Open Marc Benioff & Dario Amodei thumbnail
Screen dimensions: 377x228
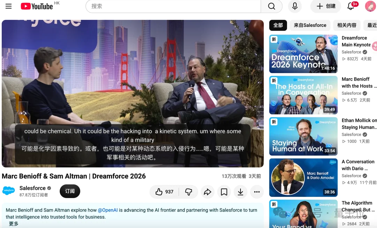303,177
